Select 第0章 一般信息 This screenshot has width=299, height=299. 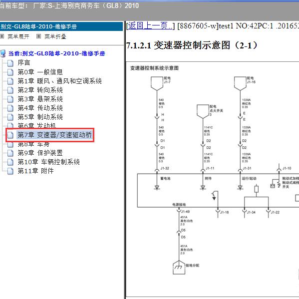[40, 72]
